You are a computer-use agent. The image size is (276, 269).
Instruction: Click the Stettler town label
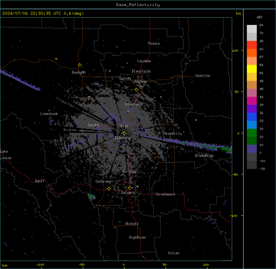[203, 76]
